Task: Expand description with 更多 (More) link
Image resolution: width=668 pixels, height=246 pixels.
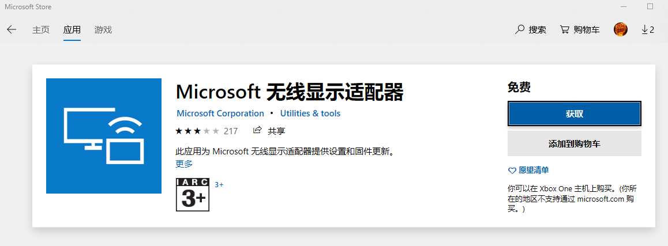Action: [x=184, y=164]
